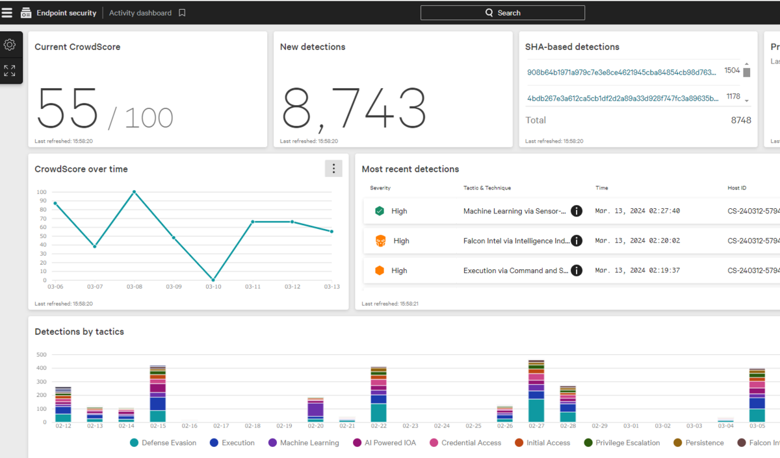
Task: Show info for Execution via Command detection
Action: point(577,271)
